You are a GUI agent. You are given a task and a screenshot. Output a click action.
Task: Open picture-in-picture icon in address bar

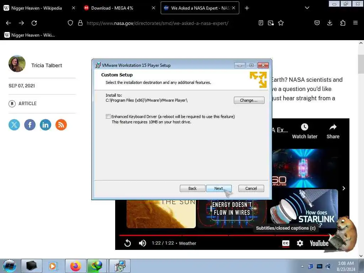[271, 23]
